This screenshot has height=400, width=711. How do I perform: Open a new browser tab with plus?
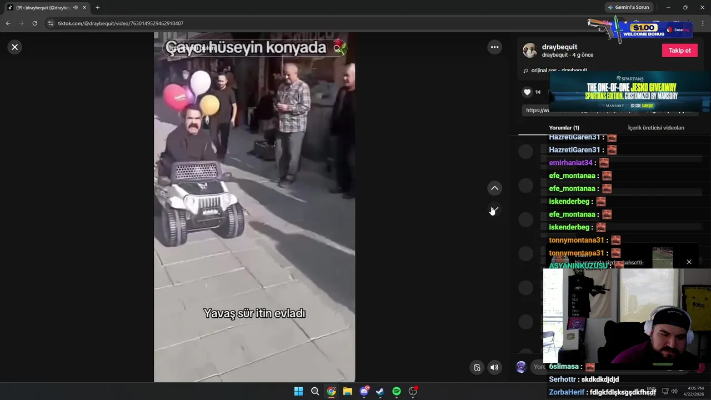(98, 7)
